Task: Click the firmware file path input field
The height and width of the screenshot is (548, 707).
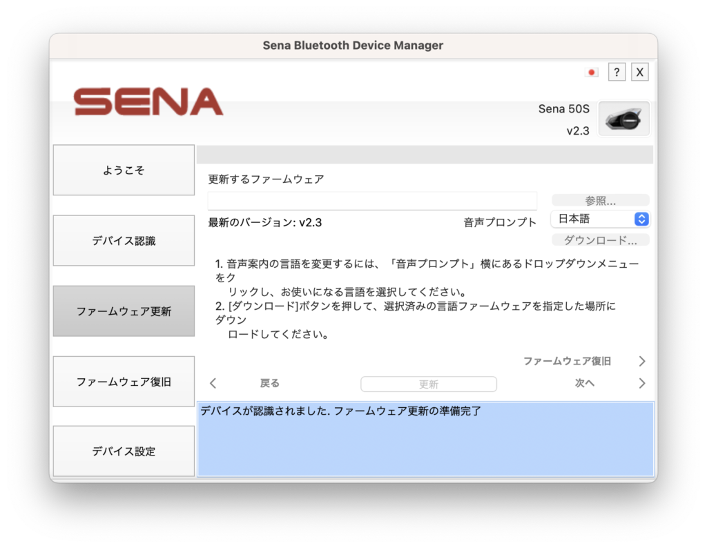Action: pyautogui.click(x=372, y=200)
